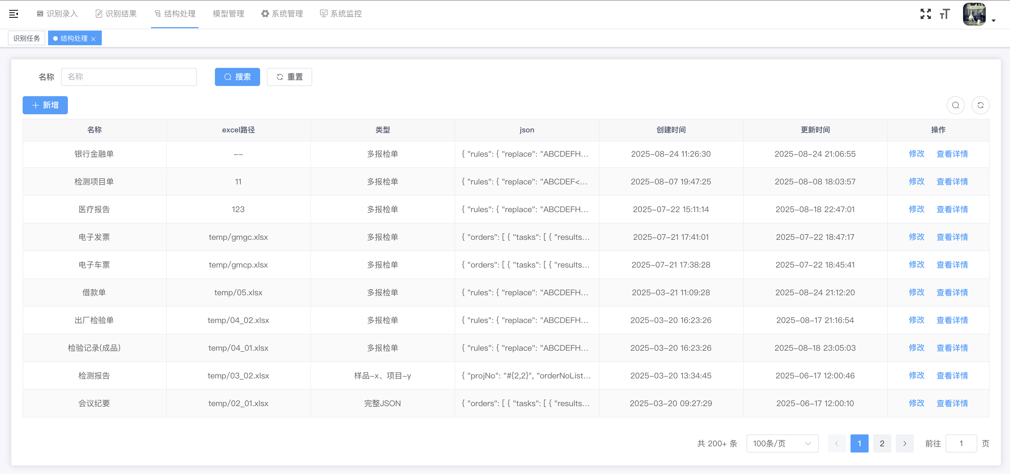The width and height of the screenshot is (1010, 474).
Task: Click 修改 for 借款单
Action: click(916, 292)
